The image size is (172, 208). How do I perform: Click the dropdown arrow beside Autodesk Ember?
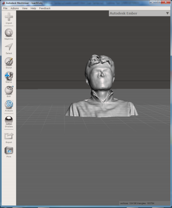point(167,13)
